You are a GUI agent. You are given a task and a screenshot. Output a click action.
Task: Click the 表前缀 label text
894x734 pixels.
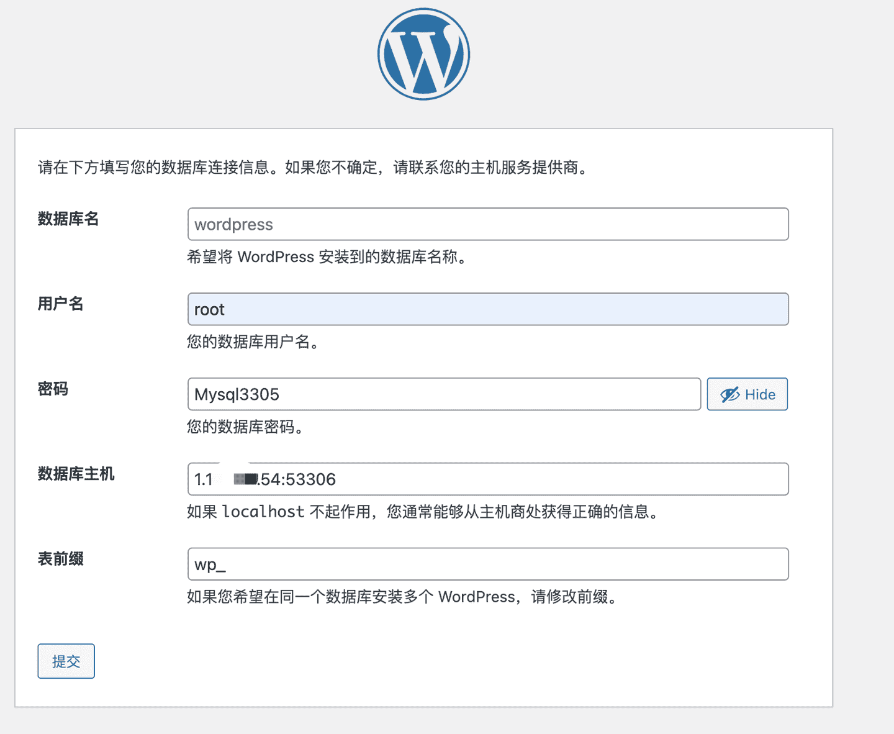[60, 560]
